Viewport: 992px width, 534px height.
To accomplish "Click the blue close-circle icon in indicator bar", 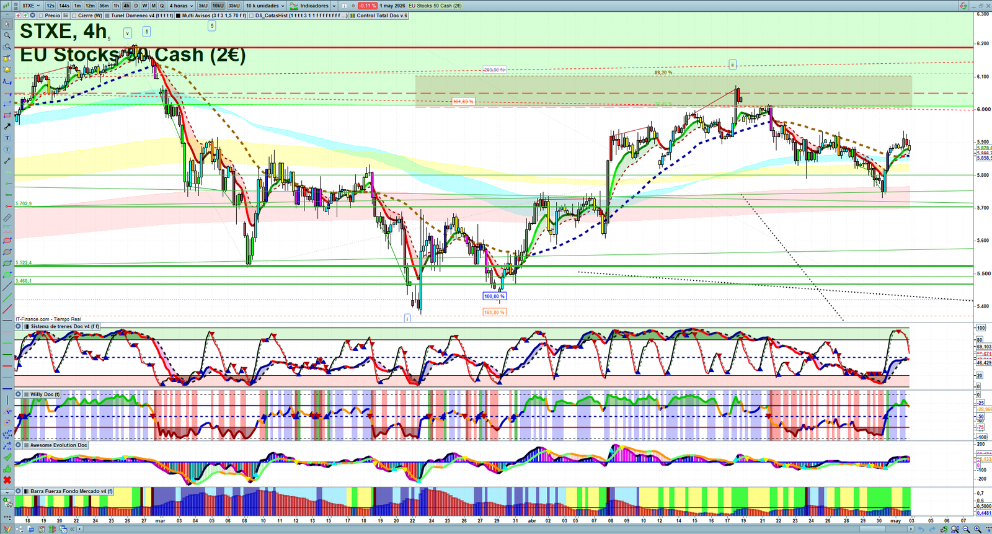I will [32, 15].
